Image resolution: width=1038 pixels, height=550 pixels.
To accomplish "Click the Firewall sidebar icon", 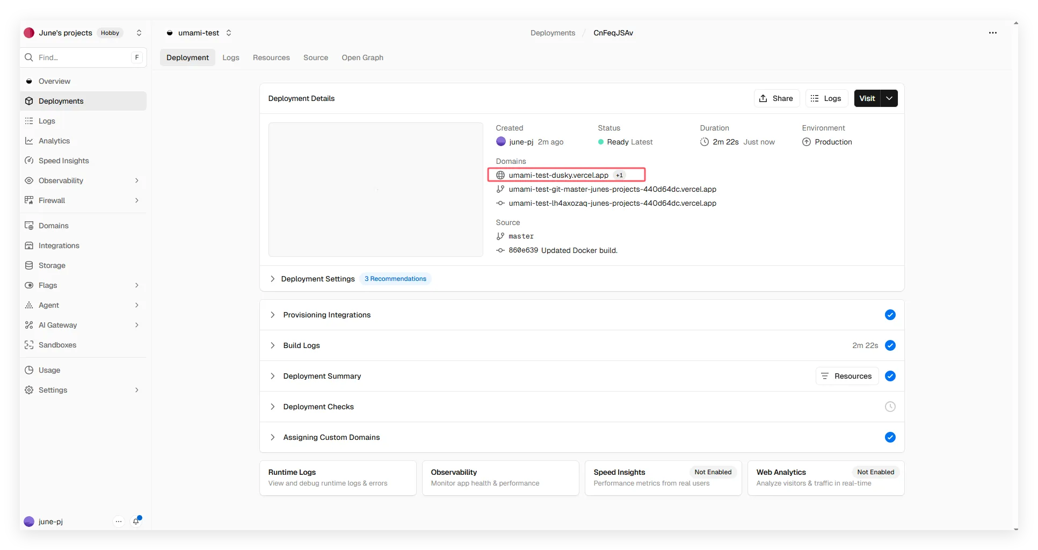I will click(29, 200).
